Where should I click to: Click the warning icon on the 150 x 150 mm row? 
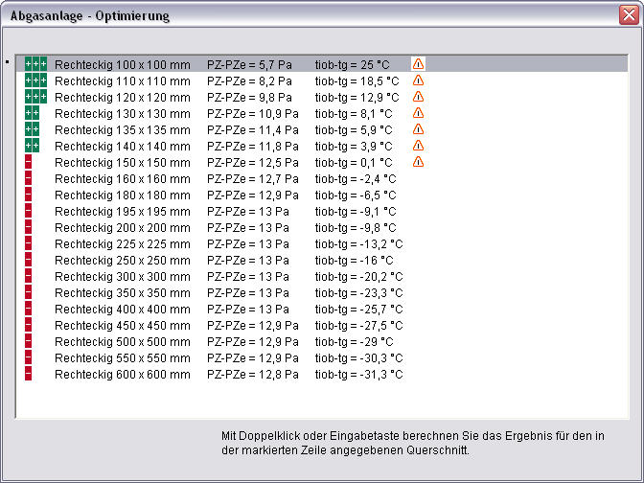tap(418, 162)
